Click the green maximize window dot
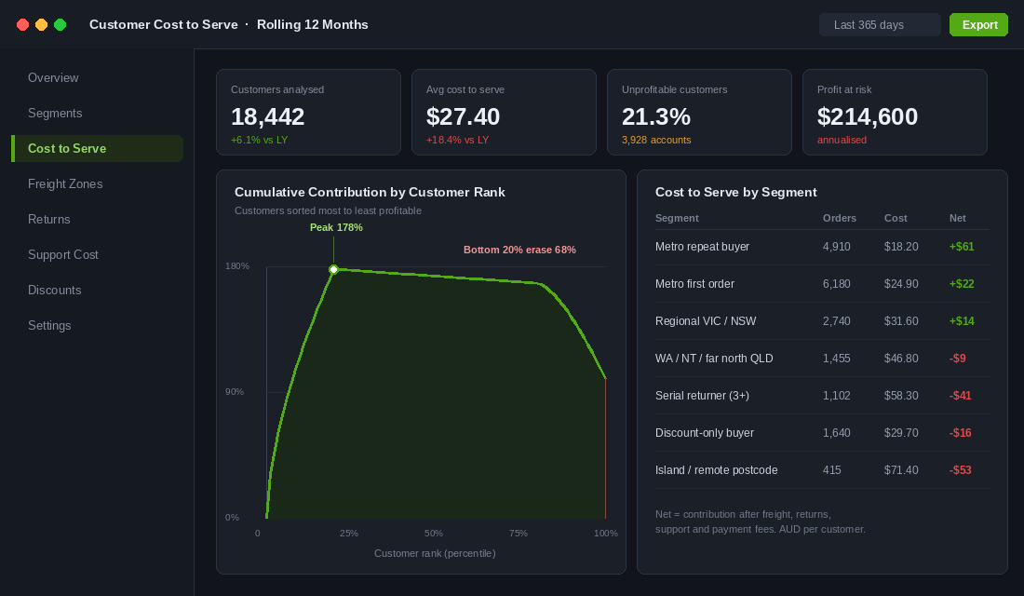1024x596 pixels. tap(61, 25)
